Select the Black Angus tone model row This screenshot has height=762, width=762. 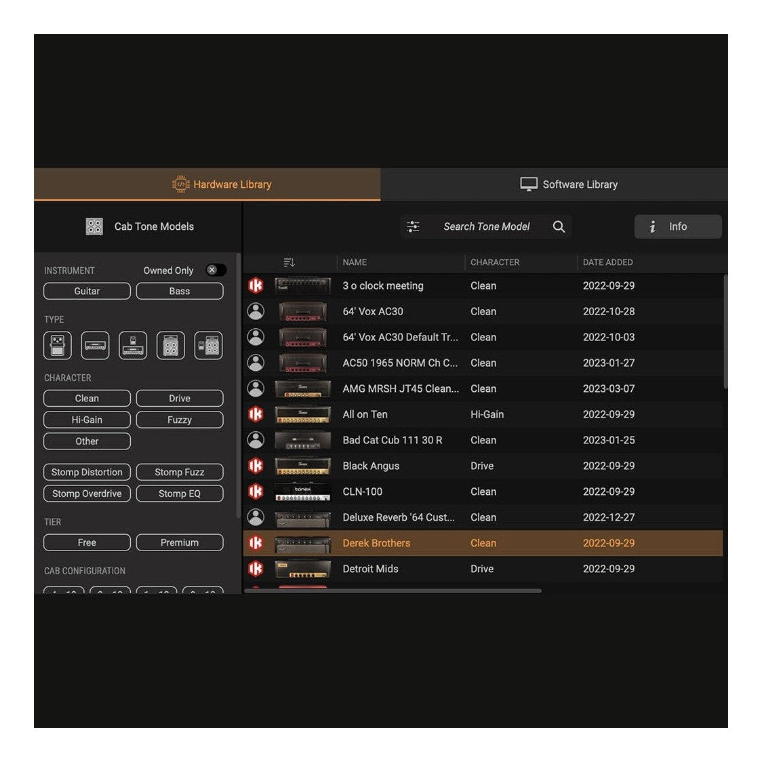coord(371,466)
